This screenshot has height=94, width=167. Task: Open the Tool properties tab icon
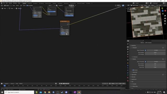click(x=128, y=44)
